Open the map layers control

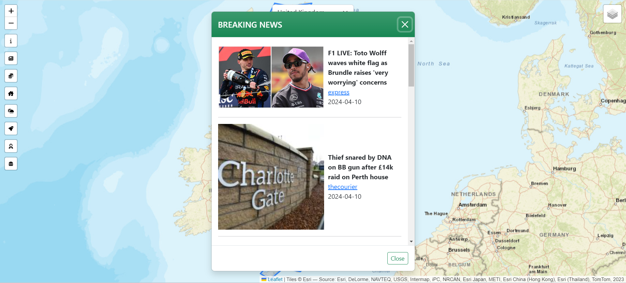coord(612,14)
